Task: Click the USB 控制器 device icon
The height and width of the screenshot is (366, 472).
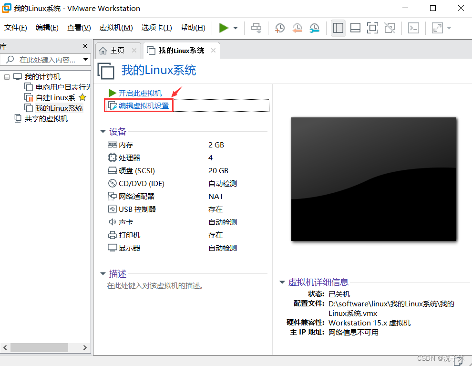Action: [113, 209]
